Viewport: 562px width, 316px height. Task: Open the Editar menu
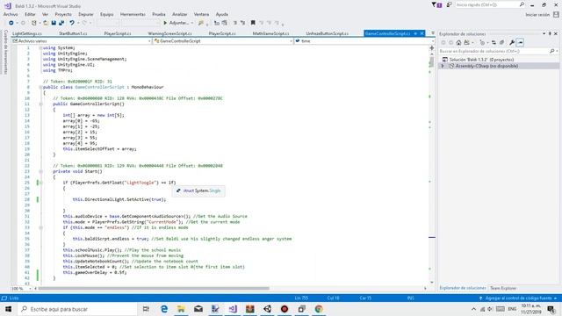point(30,14)
